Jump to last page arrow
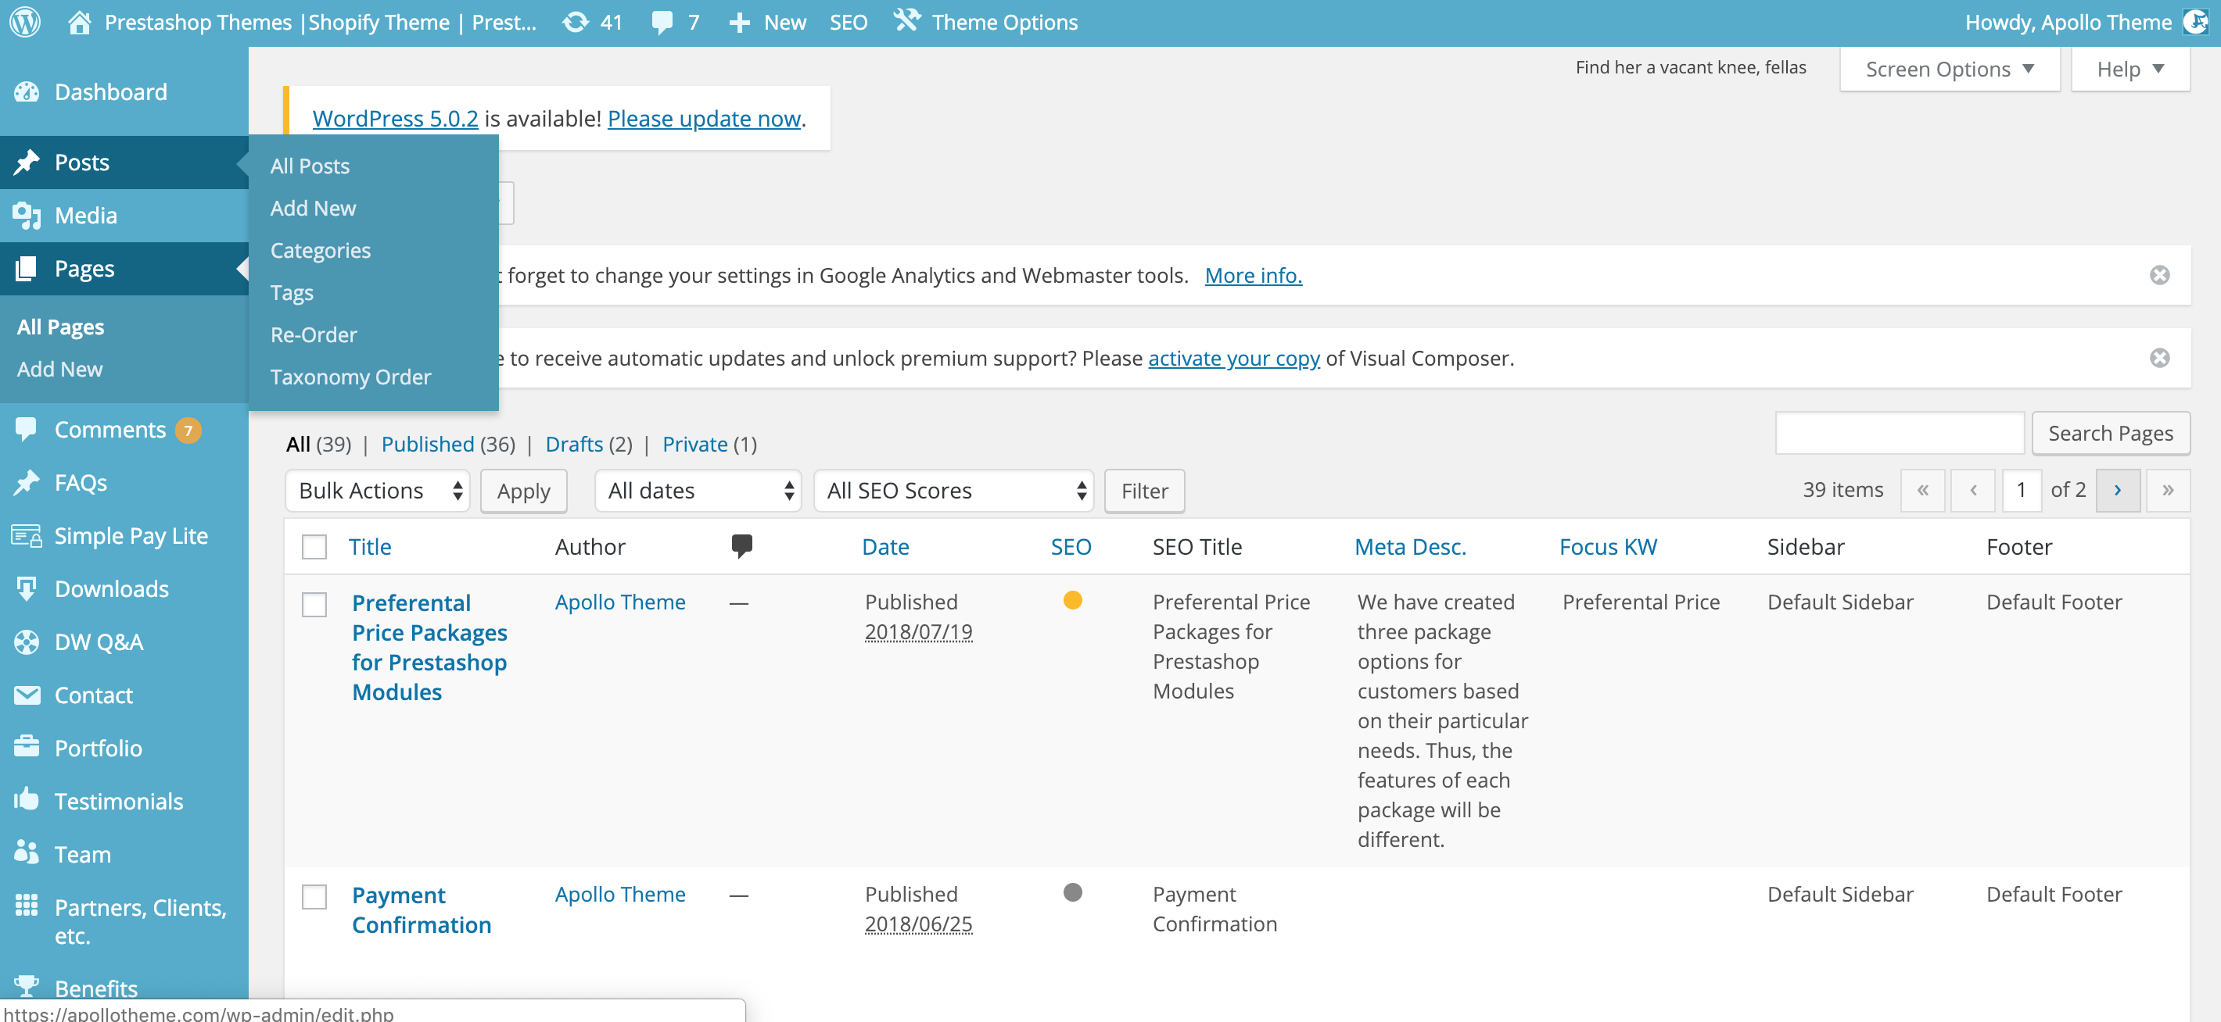This screenshot has width=2221, height=1022. tap(2168, 491)
